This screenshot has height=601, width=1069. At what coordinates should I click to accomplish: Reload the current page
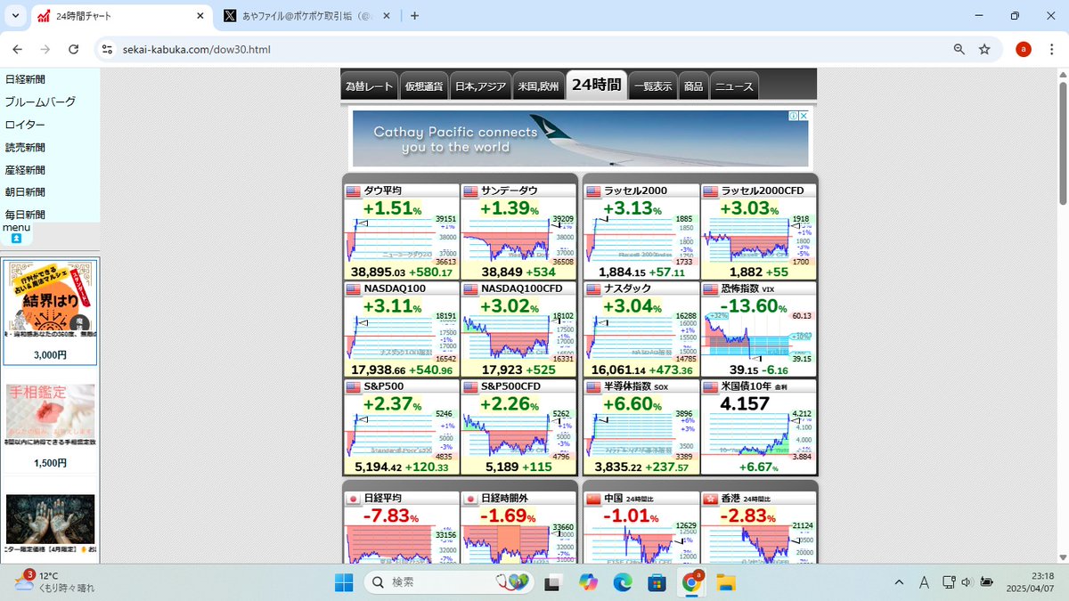tap(74, 50)
